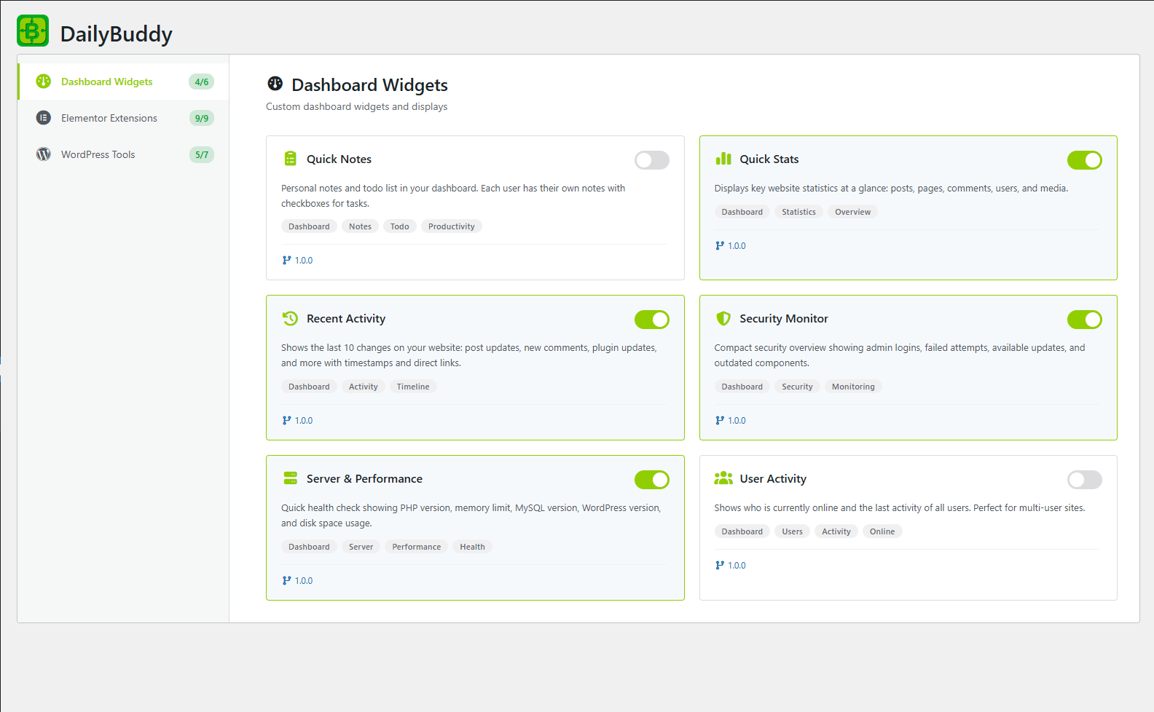Switch off the Security Monitor toggle
This screenshot has width=1154, height=712.
tap(1084, 320)
